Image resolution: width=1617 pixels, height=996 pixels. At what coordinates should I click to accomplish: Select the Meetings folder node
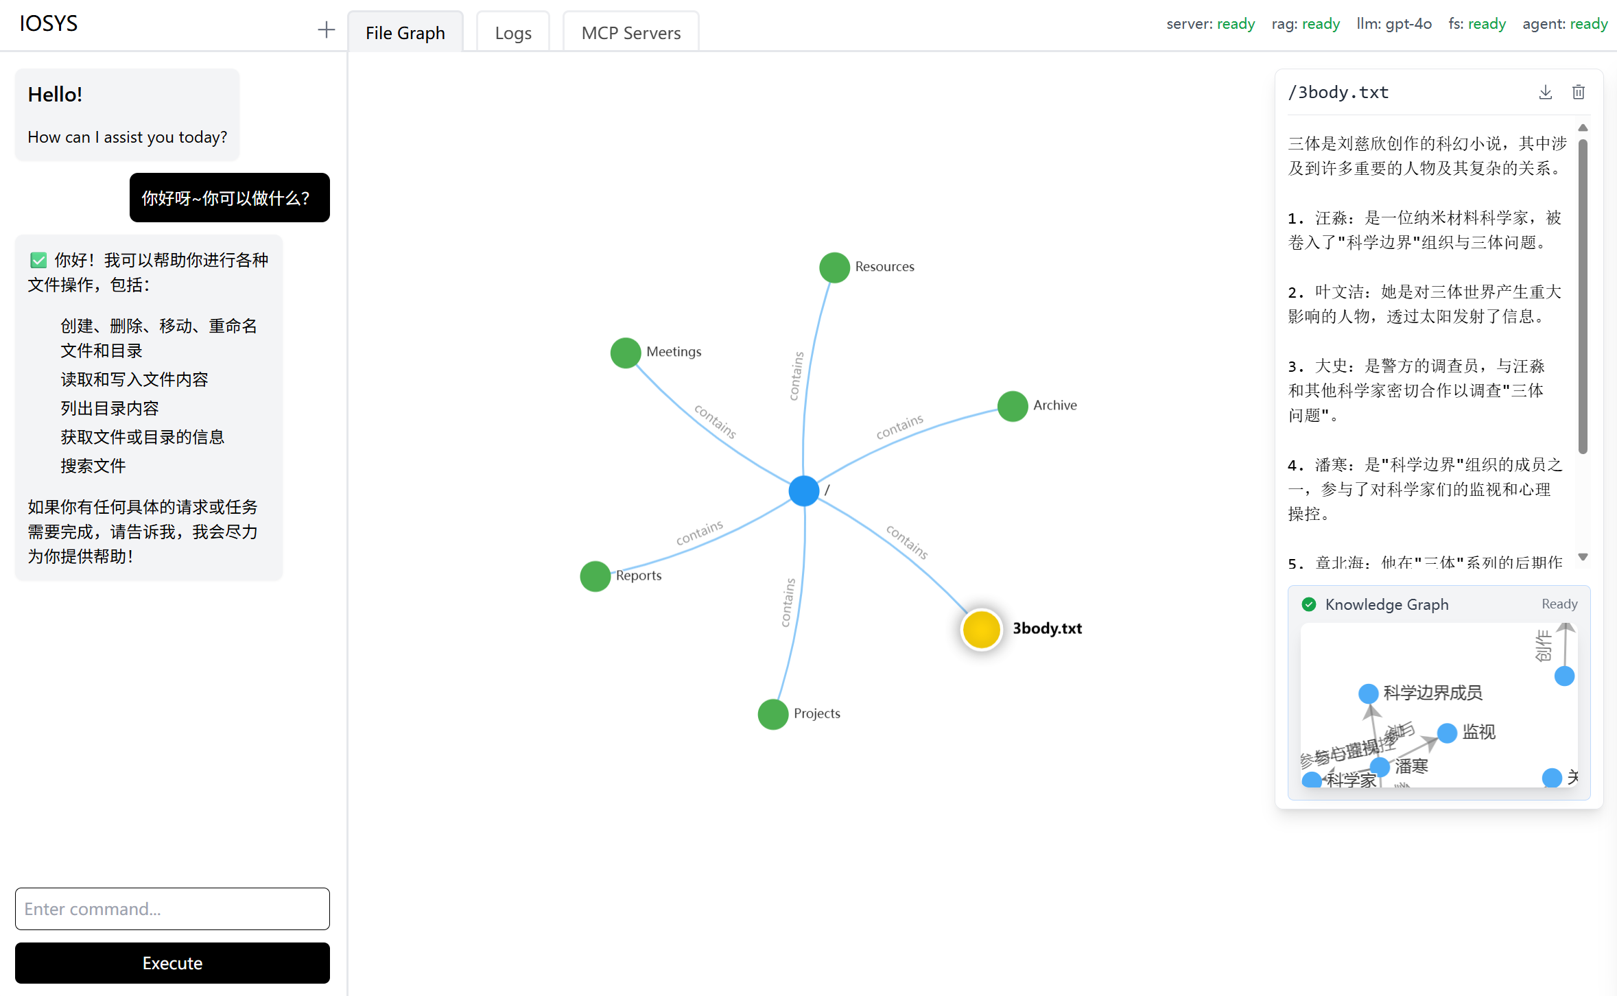pos(626,353)
